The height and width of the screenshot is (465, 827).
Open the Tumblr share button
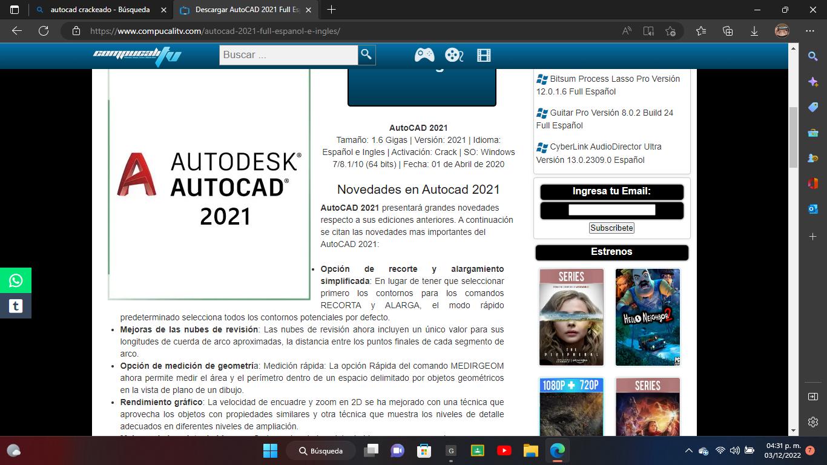(16, 306)
